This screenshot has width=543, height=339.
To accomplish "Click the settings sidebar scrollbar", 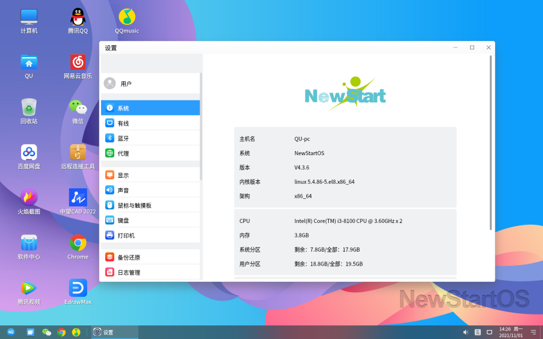I will pyautogui.click(x=201, y=126).
